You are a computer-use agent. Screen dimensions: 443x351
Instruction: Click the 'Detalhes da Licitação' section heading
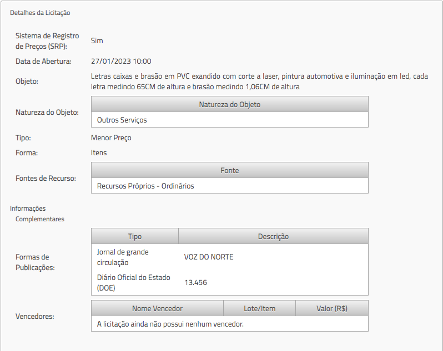pyautogui.click(x=40, y=12)
